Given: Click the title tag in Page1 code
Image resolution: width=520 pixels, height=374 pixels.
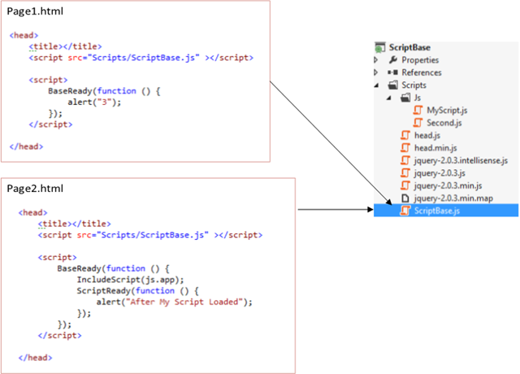Looking at the screenshot, I should [x=65, y=46].
